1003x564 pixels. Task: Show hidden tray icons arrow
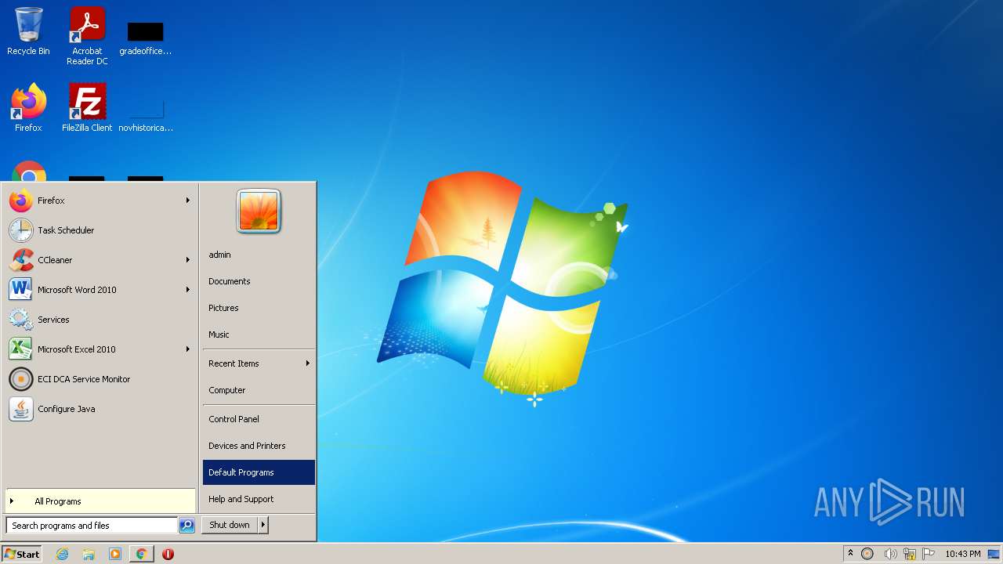tap(850, 554)
